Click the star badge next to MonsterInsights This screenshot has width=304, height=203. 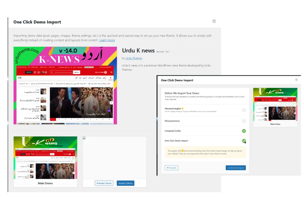[x=182, y=109]
